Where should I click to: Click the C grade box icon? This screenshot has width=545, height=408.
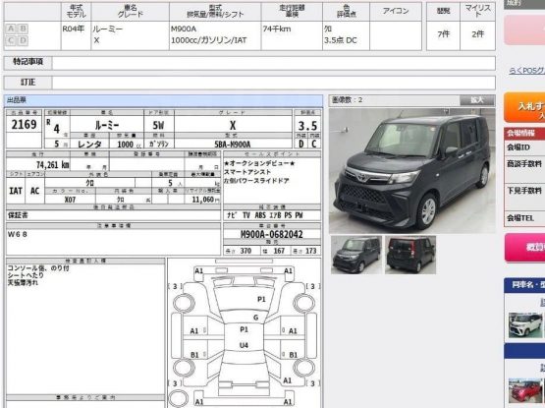[x=11, y=40]
